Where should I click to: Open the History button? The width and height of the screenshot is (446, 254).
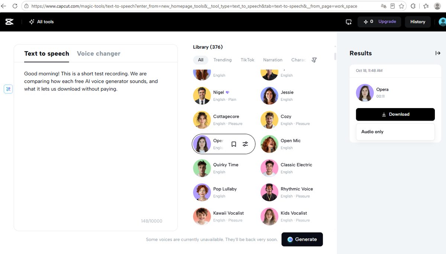click(x=418, y=22)
